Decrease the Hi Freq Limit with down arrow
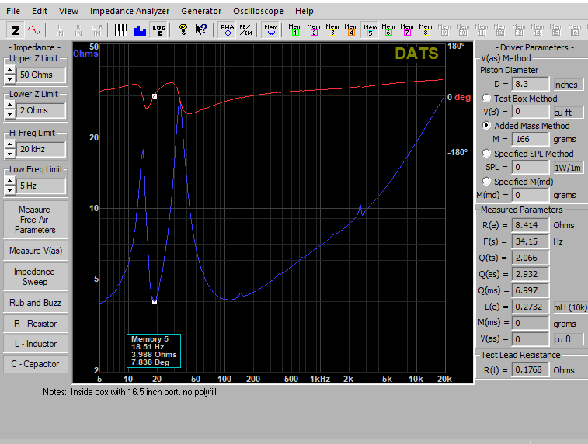The image size is (588, 444). point(10,154)
